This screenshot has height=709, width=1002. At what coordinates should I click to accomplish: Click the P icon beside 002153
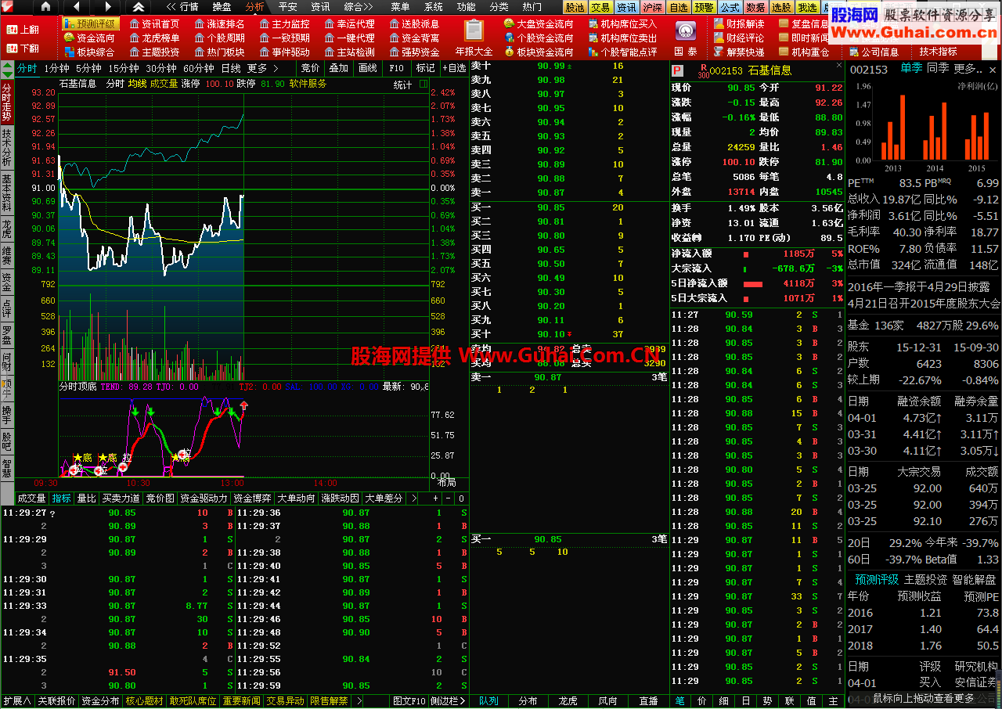676,70
